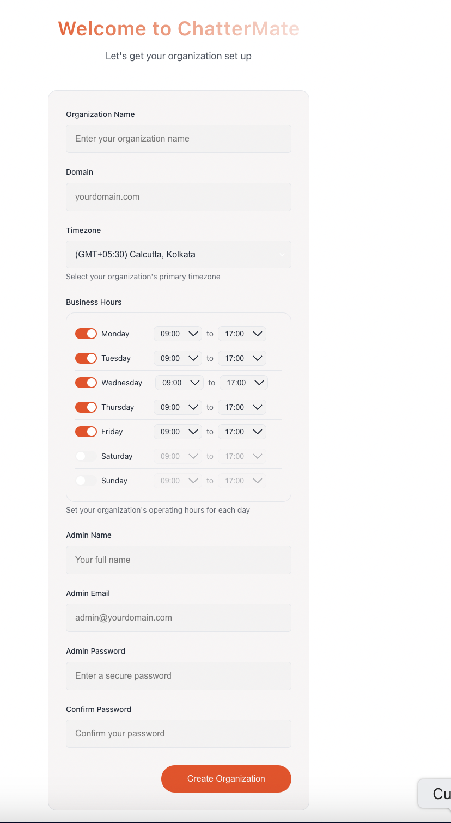Change Tuesday's 09:00 start time
Image resolution: width=451 pixels, height=823 pixels.
point(178,358)
